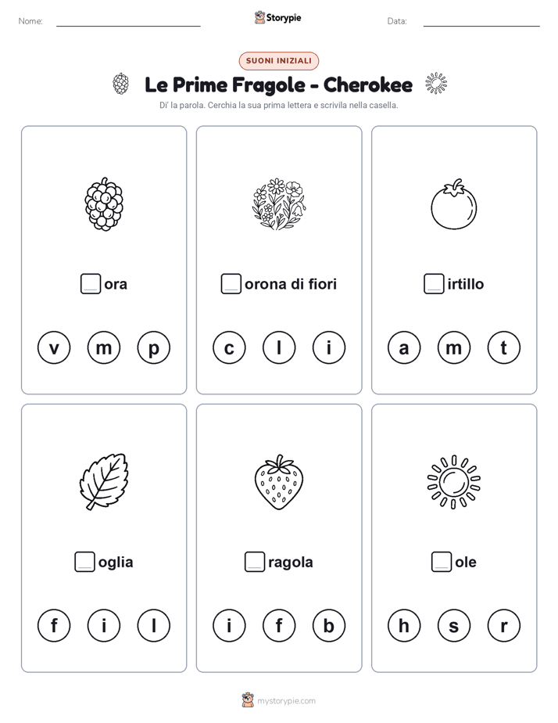This screenshot has width=558, height=723.
Task: Select circled letter b under 'ragola'
Action: [329, 626]
